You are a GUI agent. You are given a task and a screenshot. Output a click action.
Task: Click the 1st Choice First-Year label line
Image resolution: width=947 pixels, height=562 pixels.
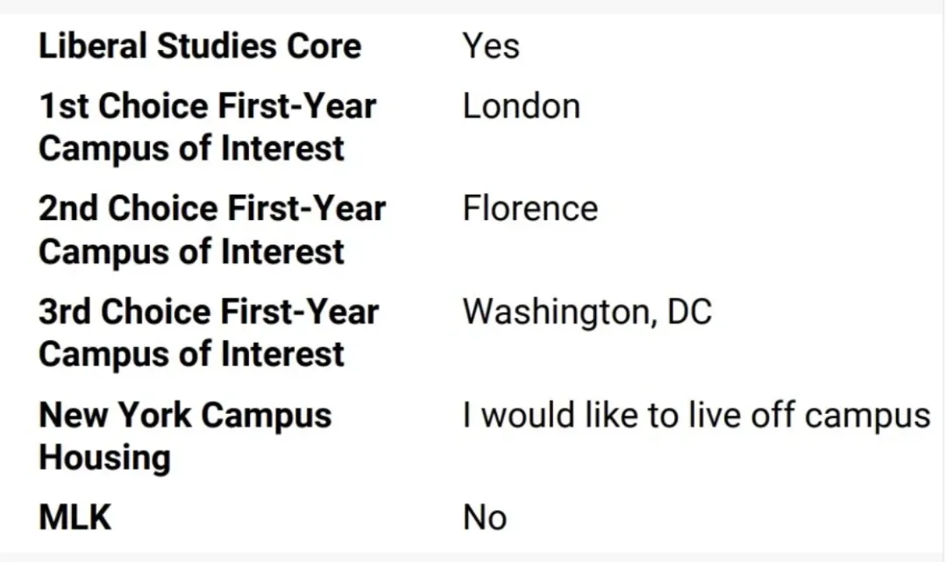click(x=207, y=107)
